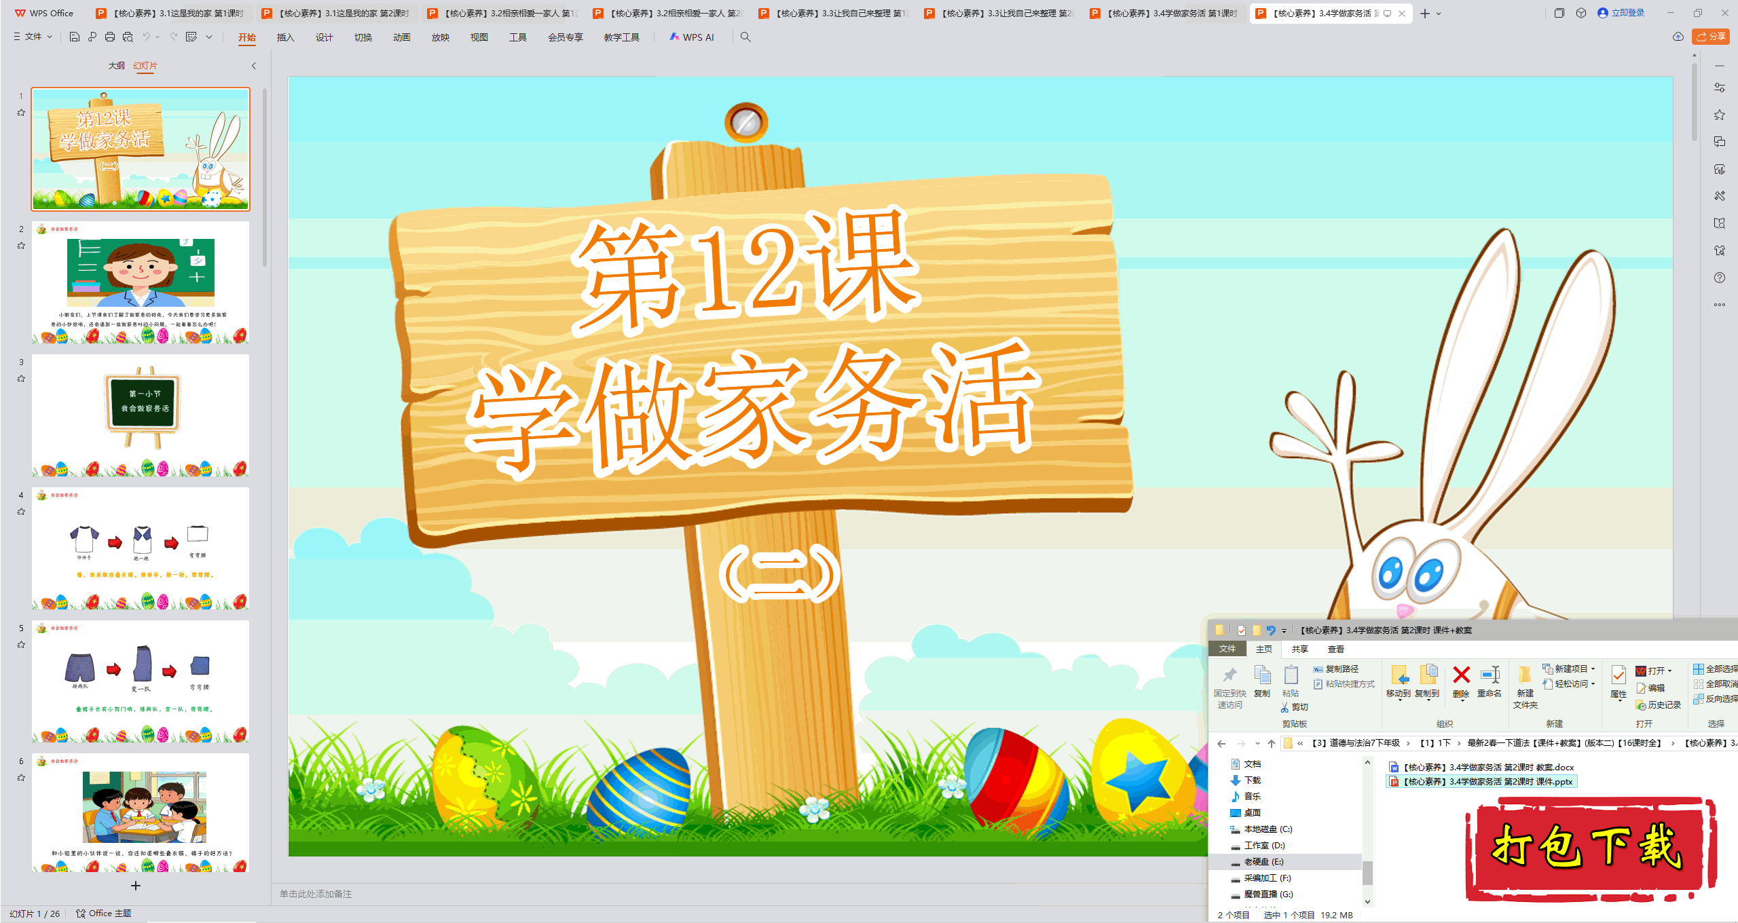The image size is (1738, 923).
Task: Open more options ellipsis in right sidebar
Action: pos(1720,305)
